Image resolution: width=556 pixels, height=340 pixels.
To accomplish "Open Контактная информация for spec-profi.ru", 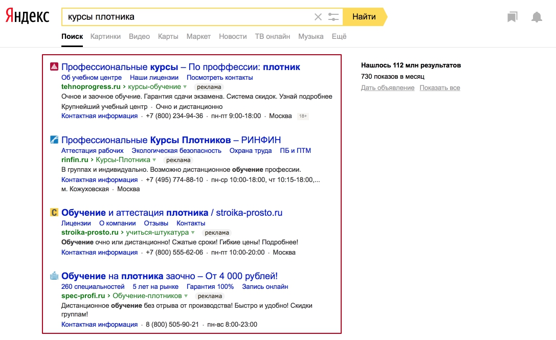I will (x=99, y=324).
